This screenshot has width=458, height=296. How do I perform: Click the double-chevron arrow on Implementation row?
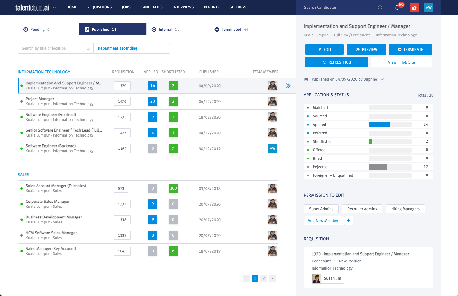[x=288, y=86]
